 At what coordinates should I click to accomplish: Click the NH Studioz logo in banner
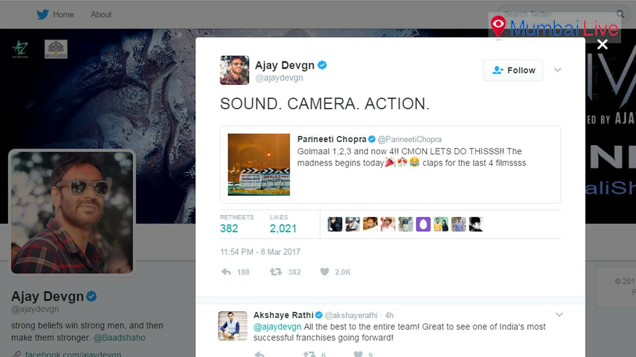pos(56,49)
